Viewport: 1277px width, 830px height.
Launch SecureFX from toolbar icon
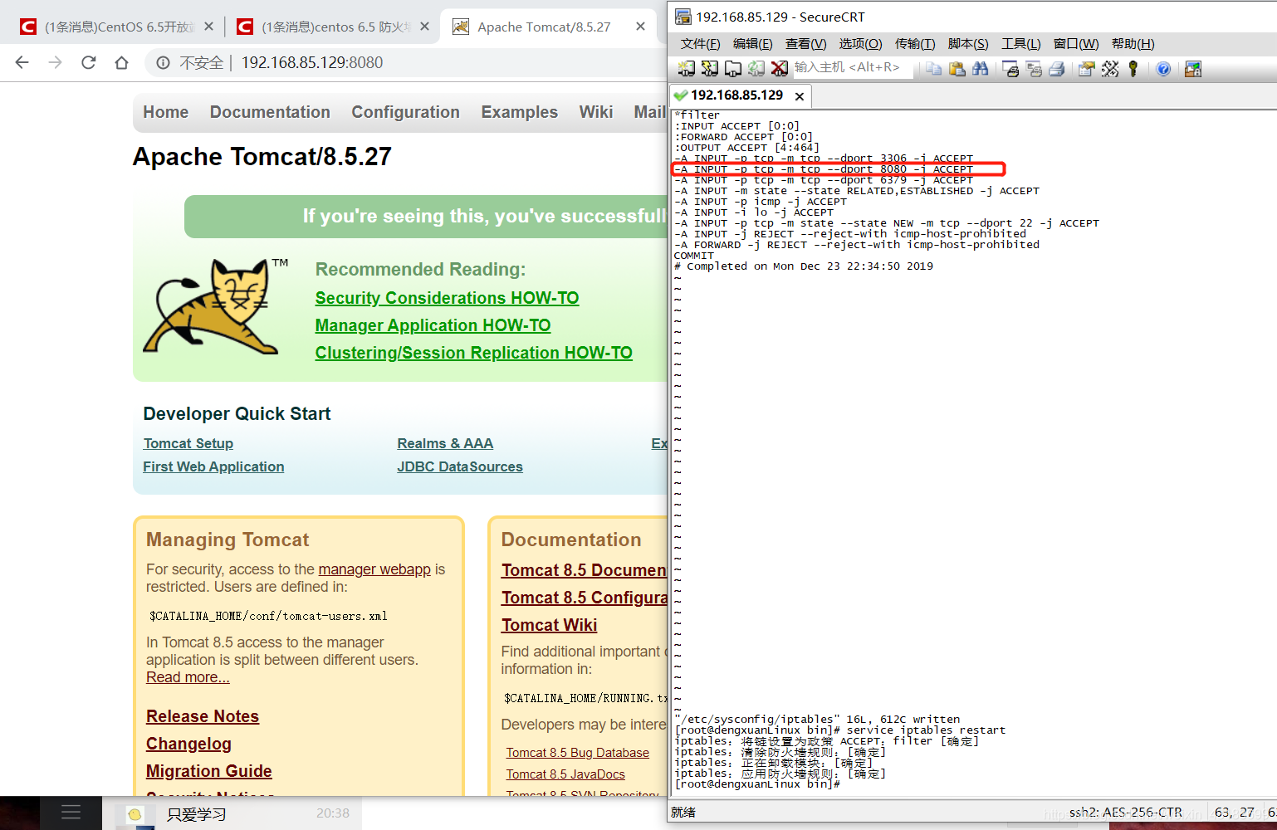pos(1193,69)
